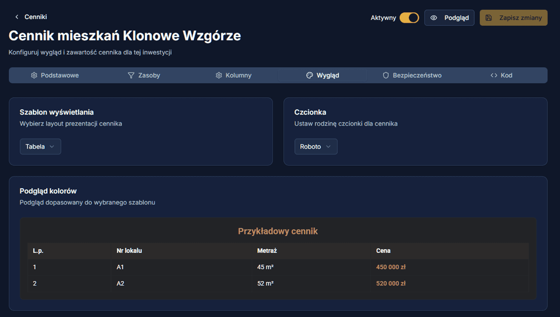Click the save disk icon in Zapisz zmiany

488,17
